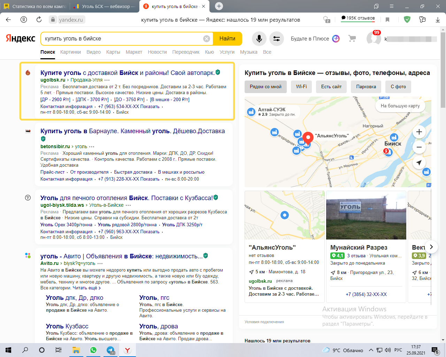Expand options for betonsibir.ru result
This screenshot has height=357, width=446.
[92, 147]
